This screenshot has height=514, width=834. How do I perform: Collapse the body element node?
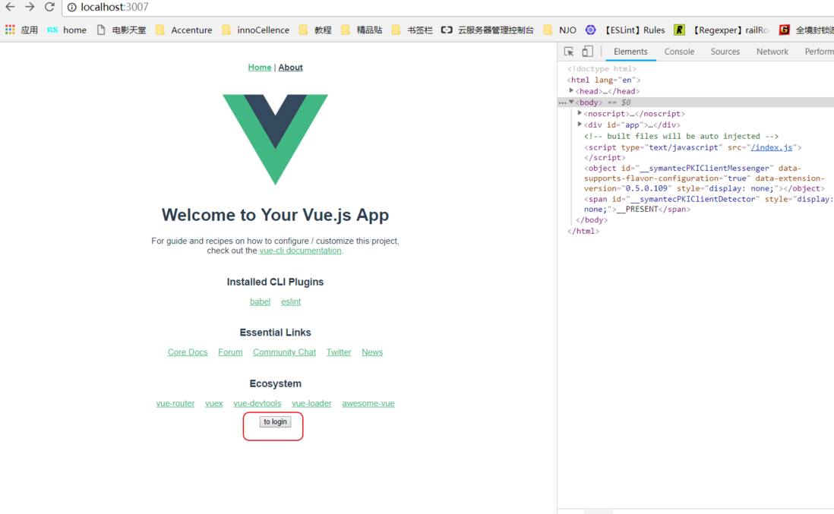(571, 102)
